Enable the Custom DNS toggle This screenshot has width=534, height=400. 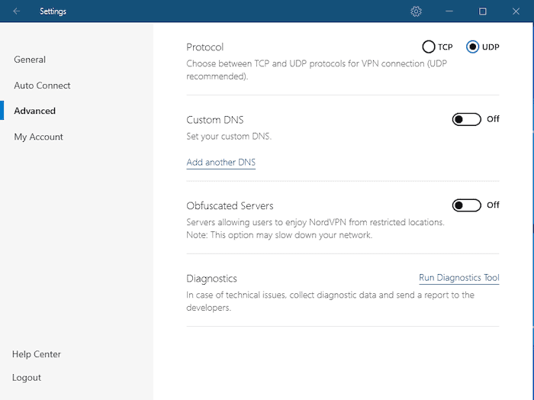pyautogui.click(x=466, y=119)
